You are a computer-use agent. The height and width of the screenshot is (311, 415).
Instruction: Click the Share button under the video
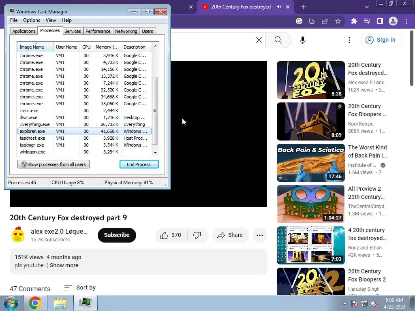[x=230, y=235]
